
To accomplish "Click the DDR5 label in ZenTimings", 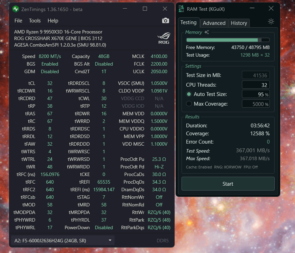I will tap(163, 241).
